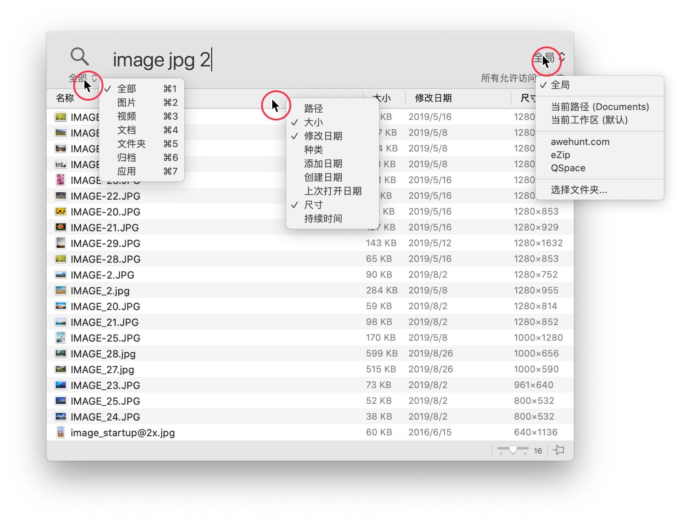Enable the 路径 column option

click(x=313, y=108)
